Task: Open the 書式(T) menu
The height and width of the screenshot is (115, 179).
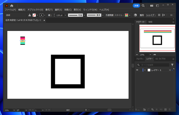Action: click(49, 10)
